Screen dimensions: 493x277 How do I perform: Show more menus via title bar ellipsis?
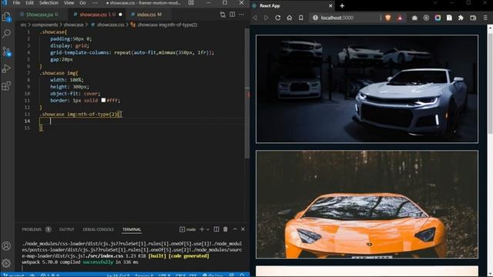95,3
